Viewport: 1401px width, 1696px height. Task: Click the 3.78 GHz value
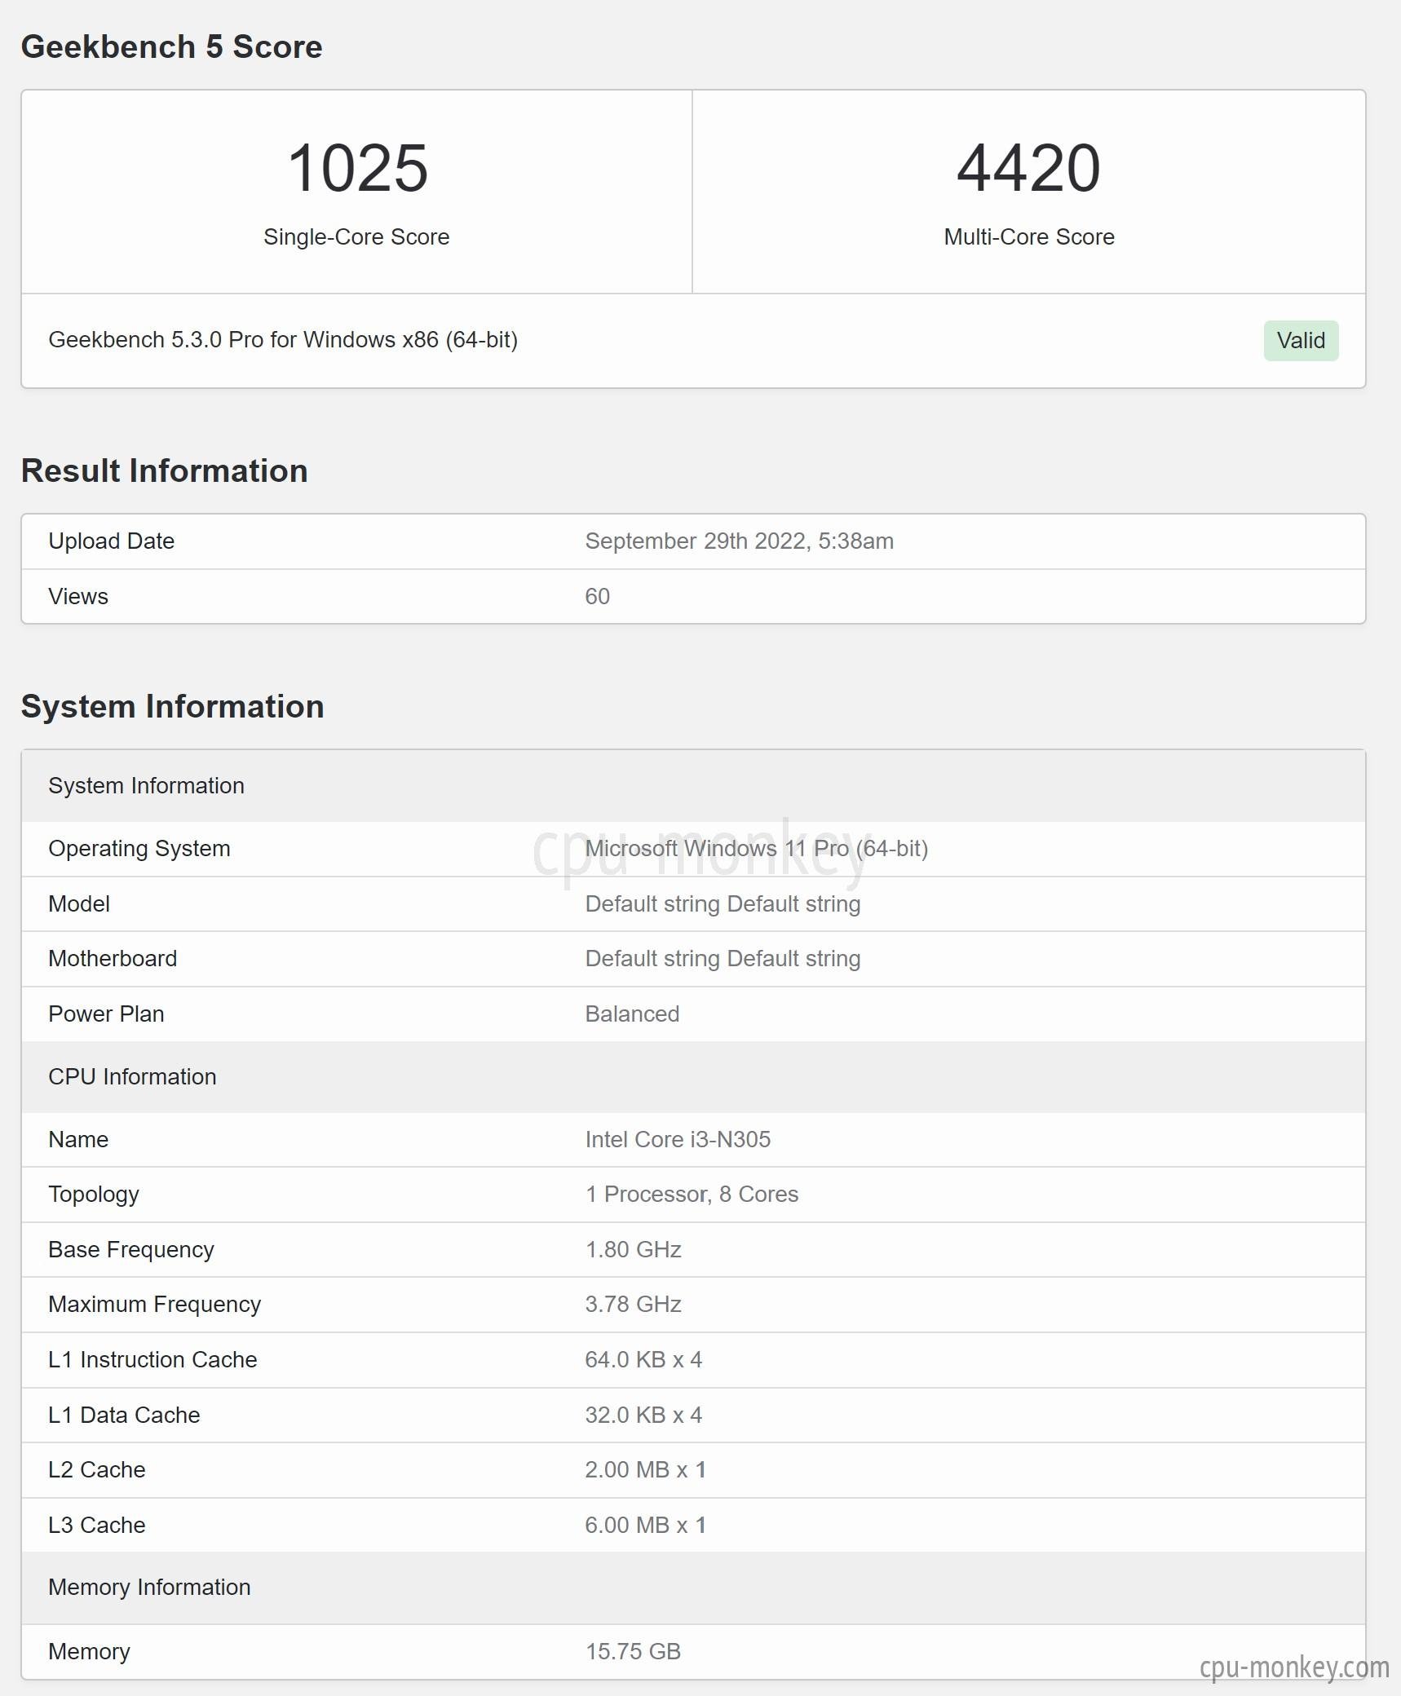pyautogui.click(x=634, y=1305)
